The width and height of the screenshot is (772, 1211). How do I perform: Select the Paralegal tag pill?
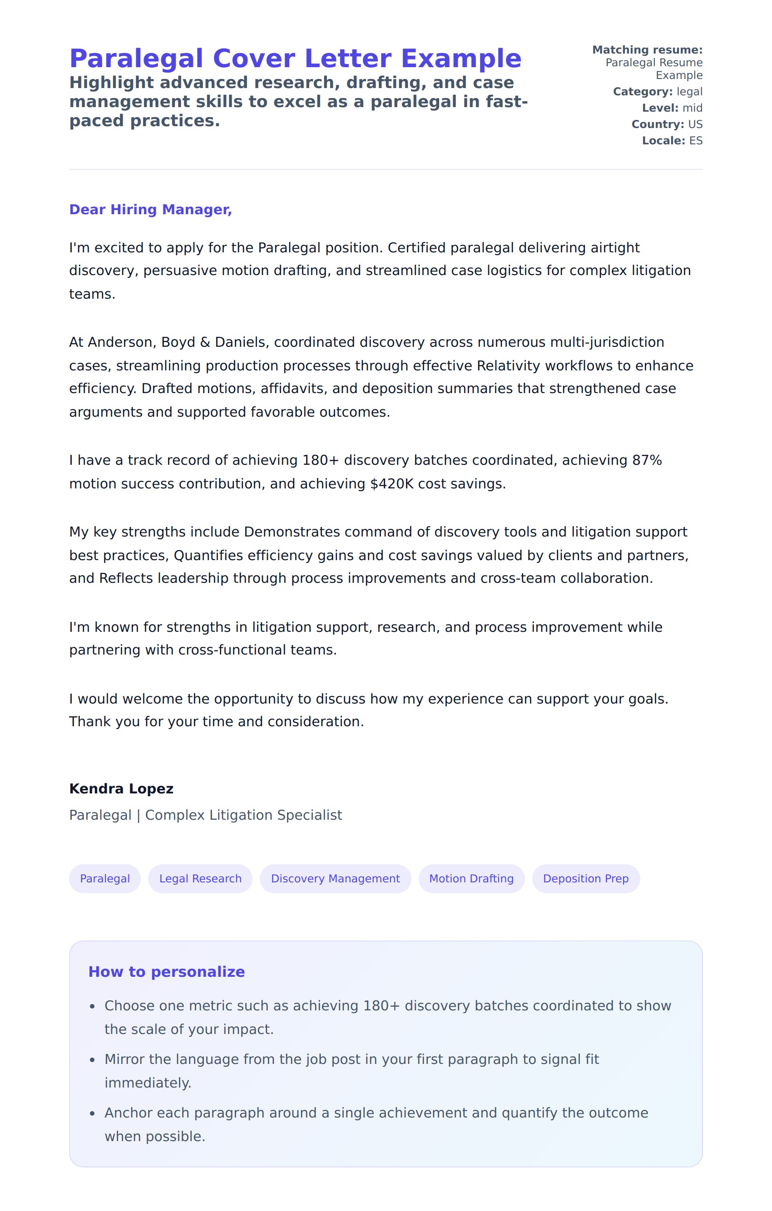(105, 879)
